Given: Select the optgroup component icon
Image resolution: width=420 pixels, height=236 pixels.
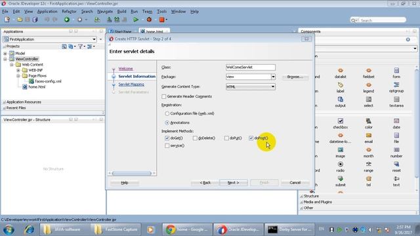Looking at the screenshot, I should 396,85.
